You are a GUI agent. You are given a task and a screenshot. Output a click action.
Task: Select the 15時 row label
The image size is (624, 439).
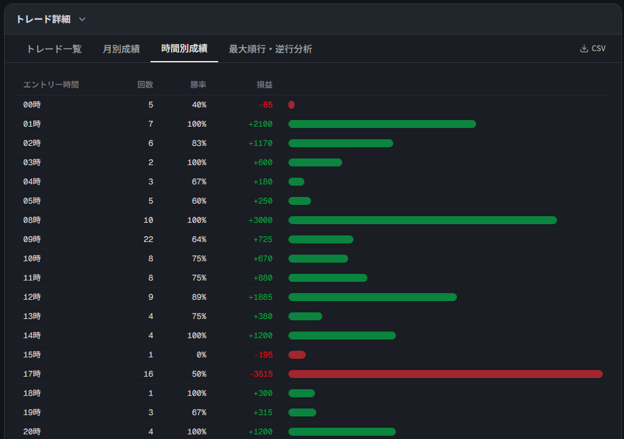point(32,355)
